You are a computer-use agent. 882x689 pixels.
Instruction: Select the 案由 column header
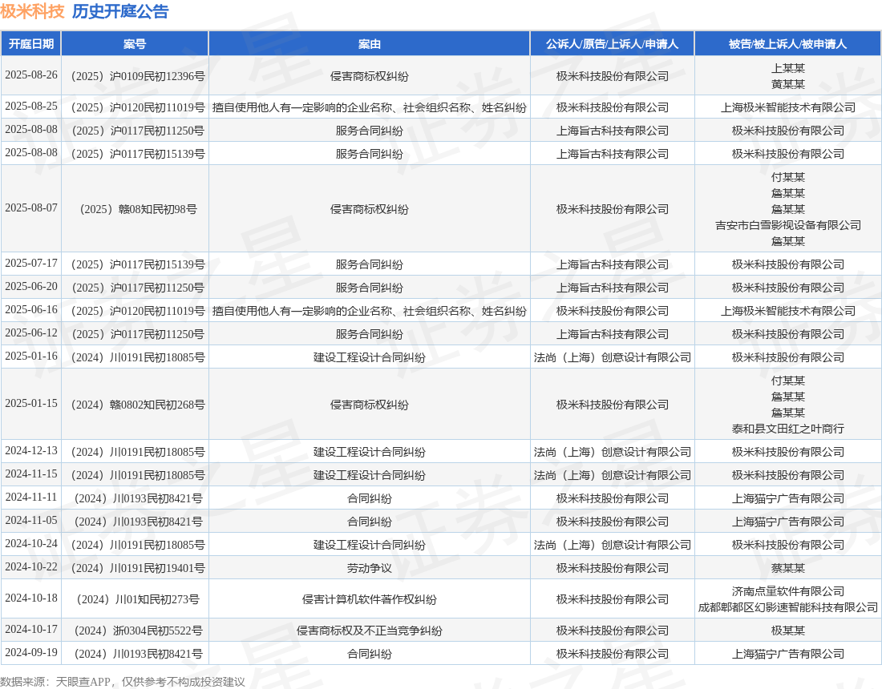tap(370, 44)
